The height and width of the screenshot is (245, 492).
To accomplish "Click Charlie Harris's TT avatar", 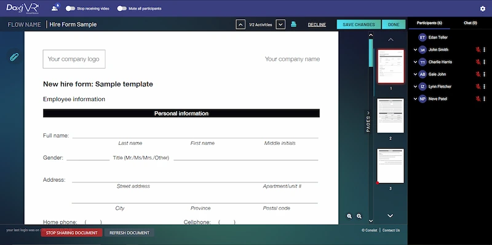I will 423,62.
